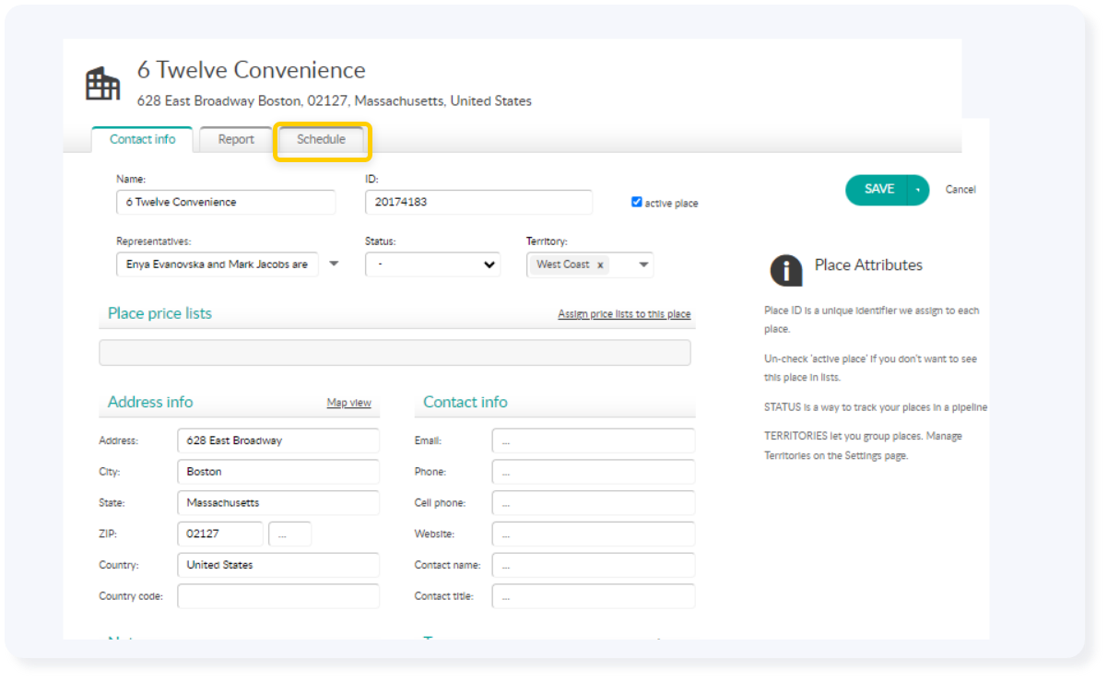Click the ZIP field 02127
The height and width of the screenshot is (681, 1108).
tap(220, 534)
